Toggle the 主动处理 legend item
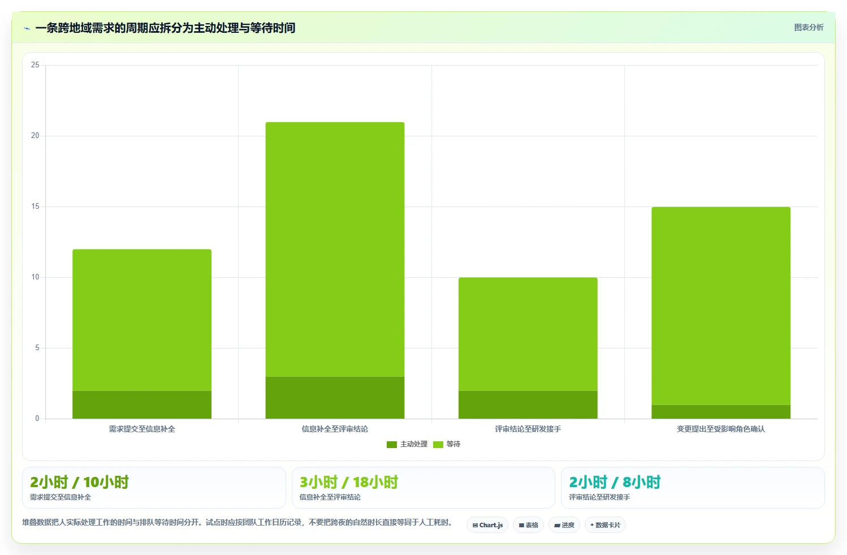The width and height of the screenshot is (847, 555). [x=407, y=444]
